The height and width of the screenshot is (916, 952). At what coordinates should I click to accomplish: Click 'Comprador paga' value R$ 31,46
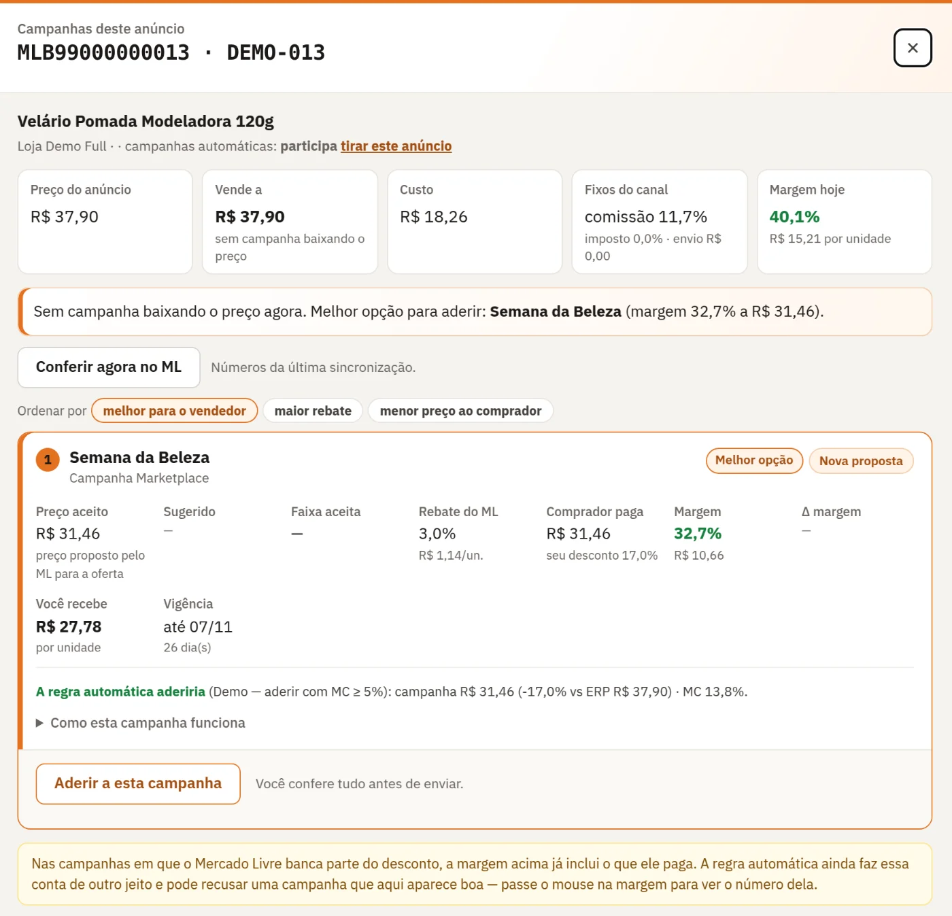(x=579, y=534)
